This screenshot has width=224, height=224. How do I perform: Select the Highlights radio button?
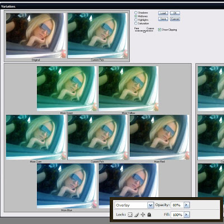(136, 20)
